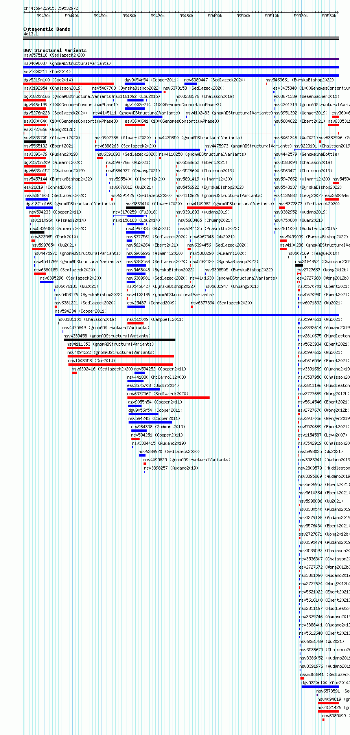Open nsv5459099 (ByrskaBishop2022) variant
Screen dimensions: 350x735
[x=314, y=237]
